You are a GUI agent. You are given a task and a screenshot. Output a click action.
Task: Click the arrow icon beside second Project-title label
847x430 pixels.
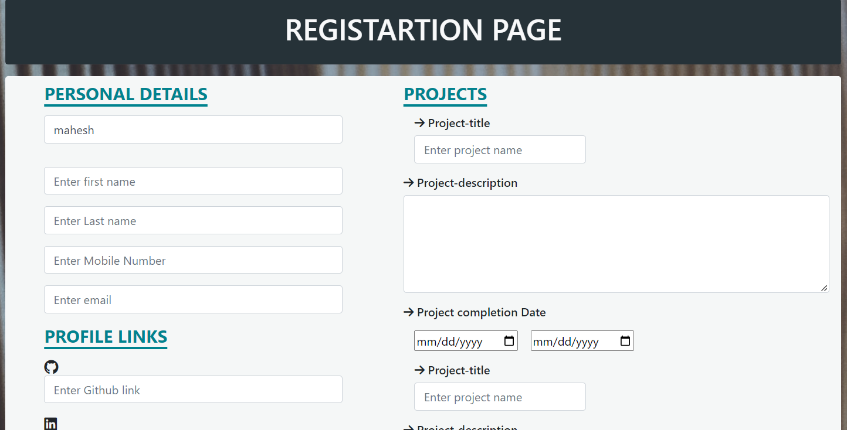coord(419,370)
